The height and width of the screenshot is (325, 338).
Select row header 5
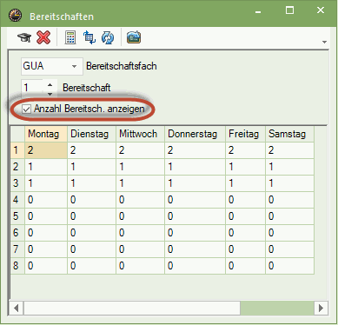point(17,216)
